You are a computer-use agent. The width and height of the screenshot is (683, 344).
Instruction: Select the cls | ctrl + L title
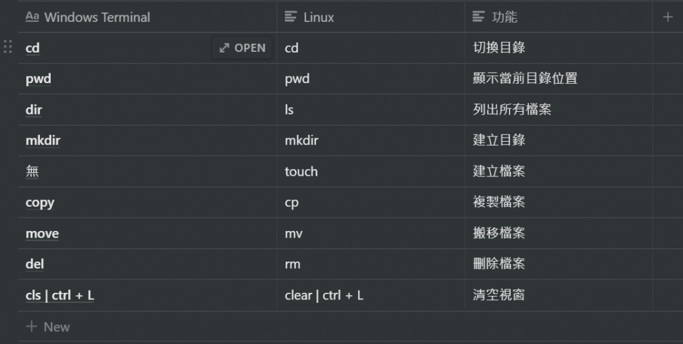59,295
